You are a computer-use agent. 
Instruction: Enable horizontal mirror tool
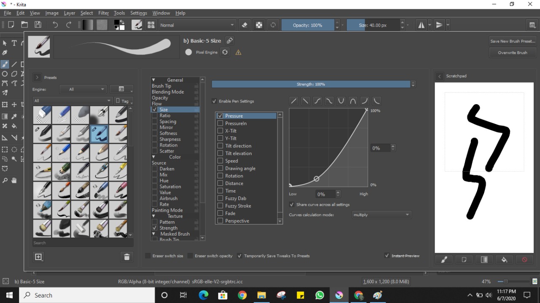[421, 25]
